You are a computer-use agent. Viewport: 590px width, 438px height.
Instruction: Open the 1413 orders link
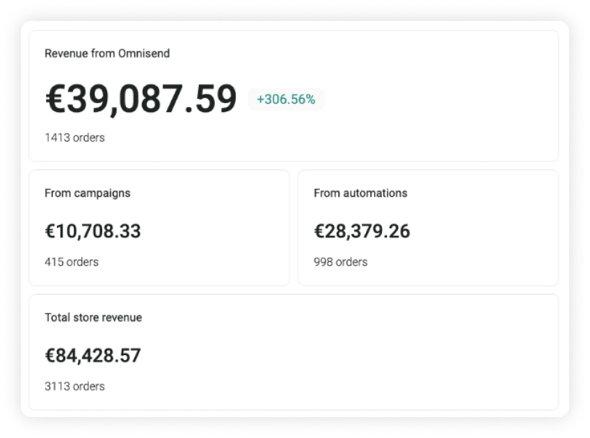click(74, 137)
